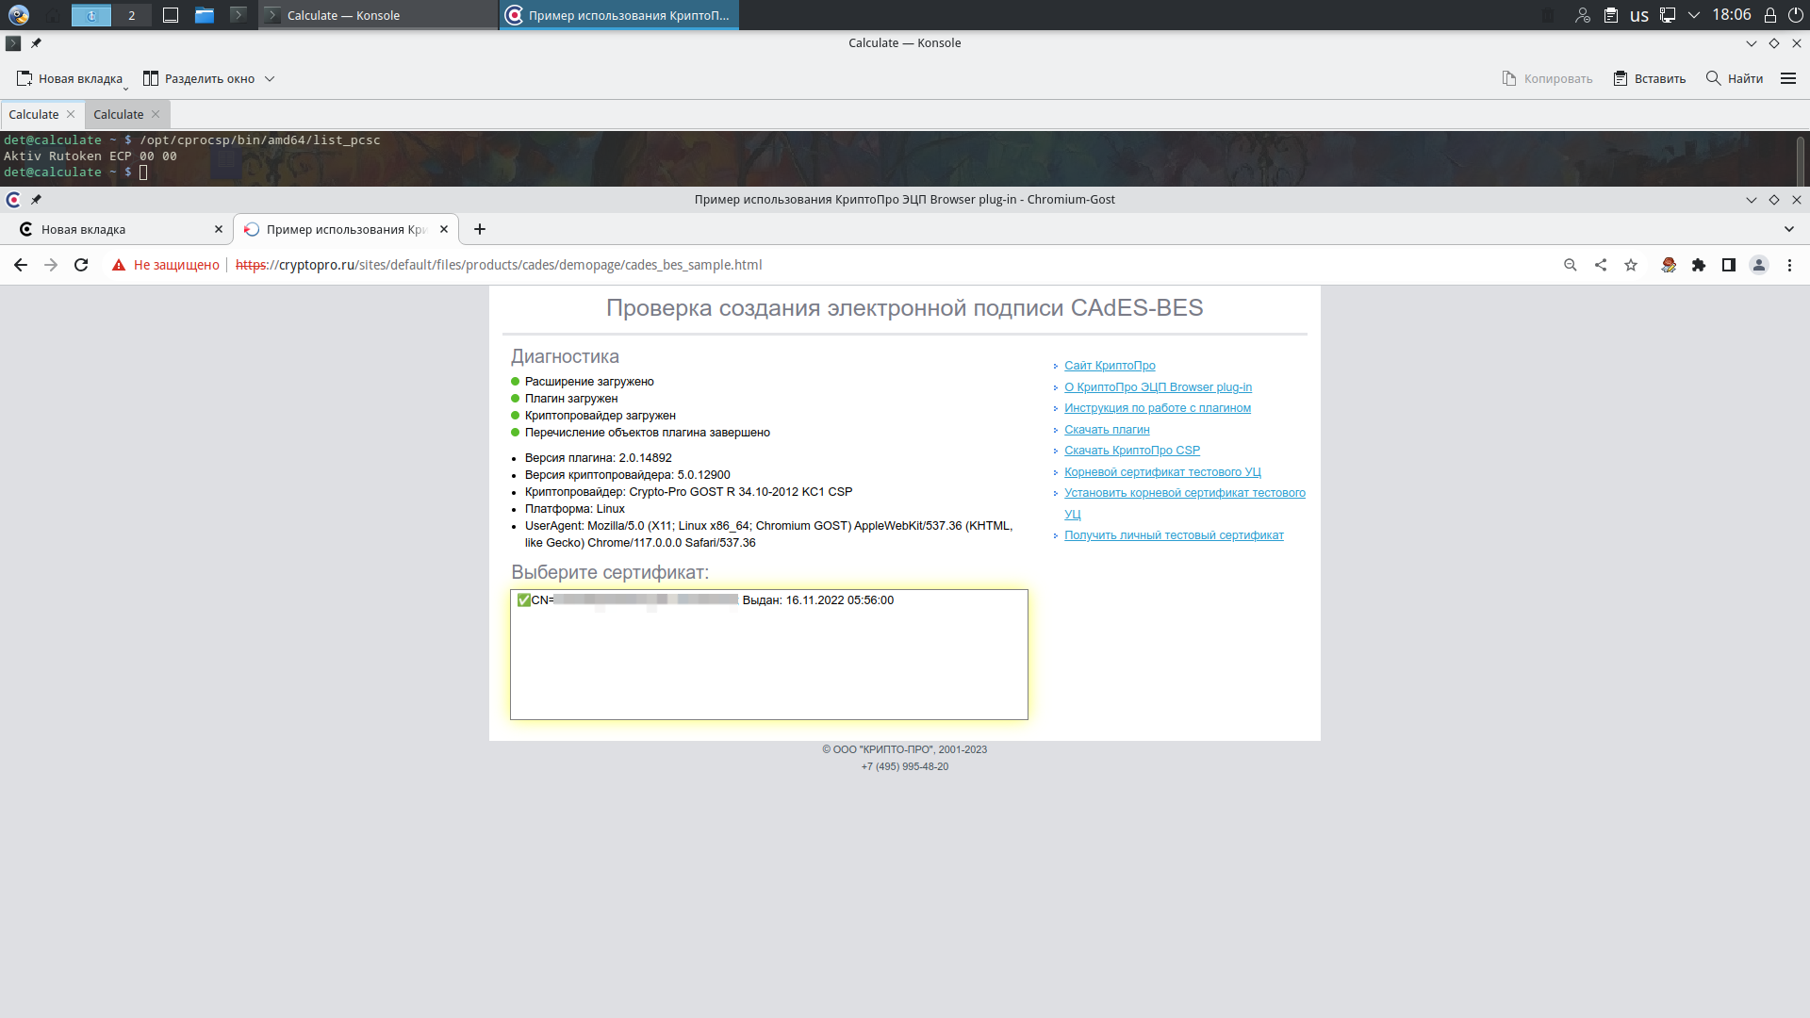Reload the current page

tap(81, 266)
